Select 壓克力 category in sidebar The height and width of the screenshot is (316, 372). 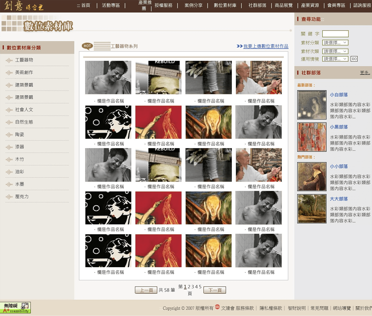(x=22, y=197)
